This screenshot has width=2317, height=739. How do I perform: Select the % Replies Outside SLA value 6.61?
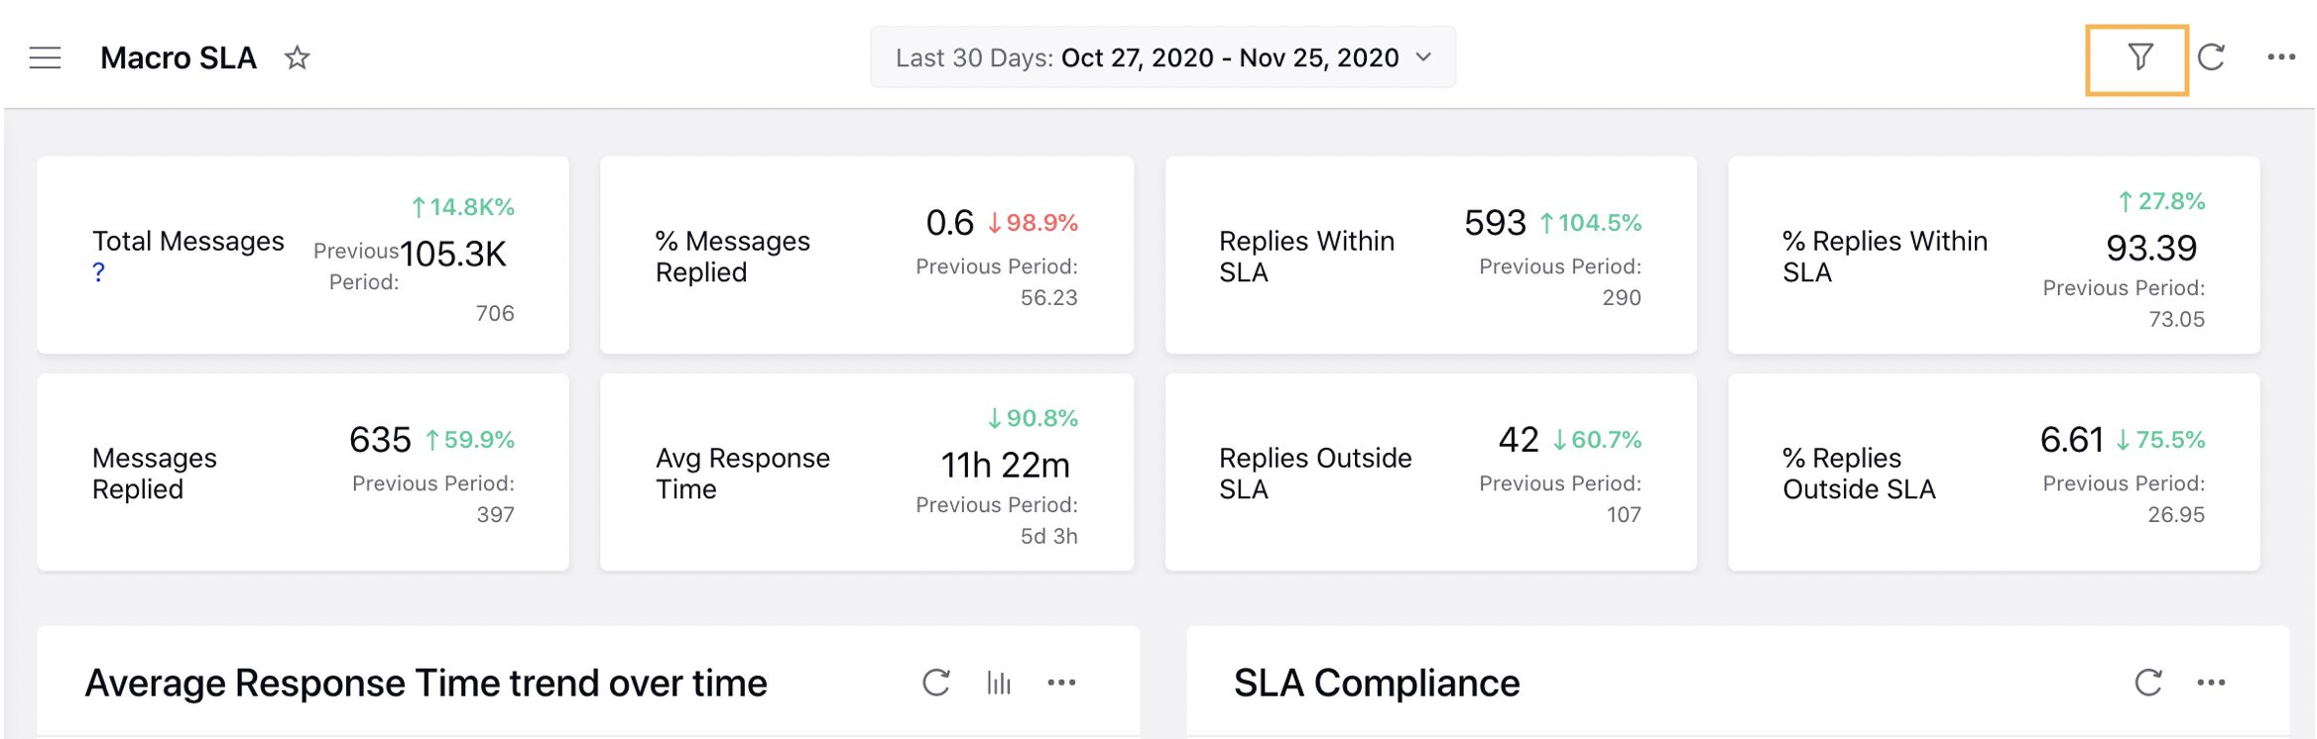[2071, 440]
